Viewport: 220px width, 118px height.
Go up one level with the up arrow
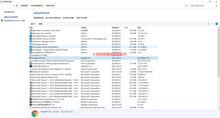(13, 6)
